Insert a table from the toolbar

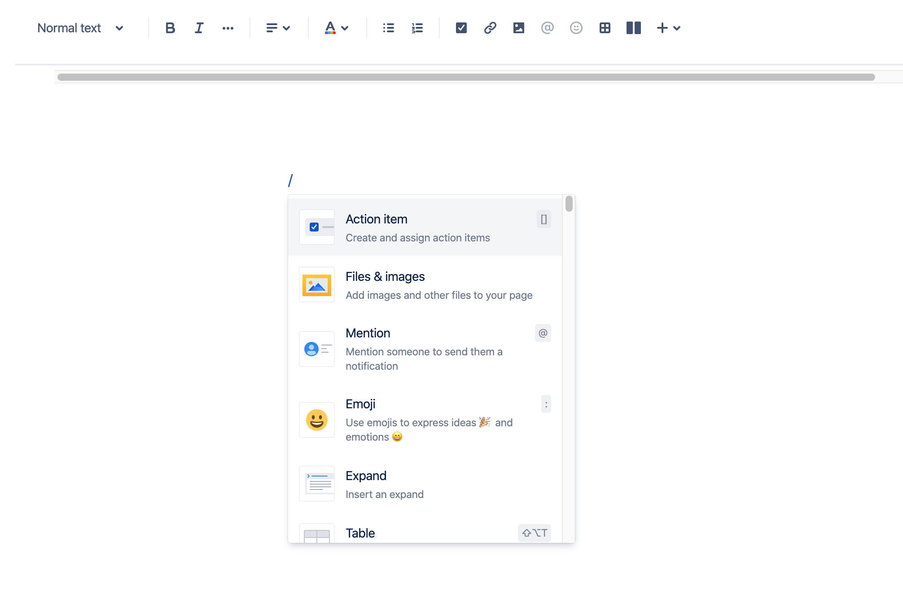point(605,28)
